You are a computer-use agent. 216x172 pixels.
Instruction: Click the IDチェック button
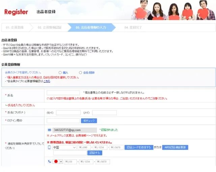(89, 121)
